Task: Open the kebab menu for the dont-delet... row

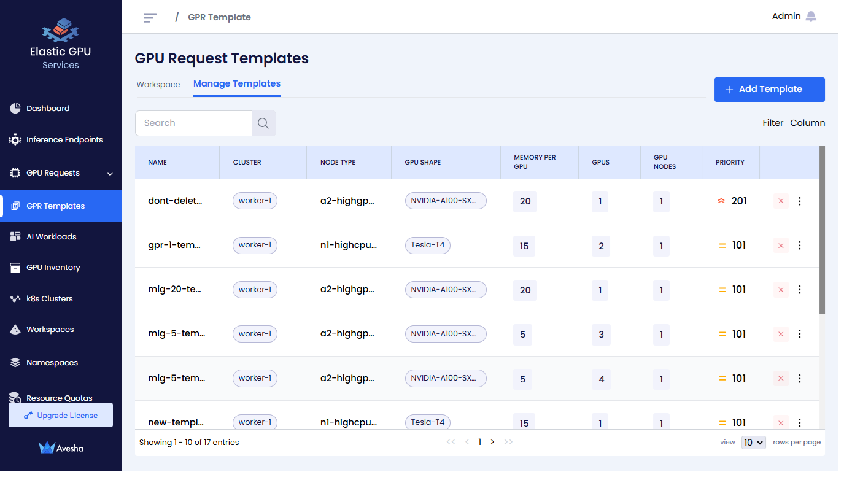Action: click(x=799, y=201)
